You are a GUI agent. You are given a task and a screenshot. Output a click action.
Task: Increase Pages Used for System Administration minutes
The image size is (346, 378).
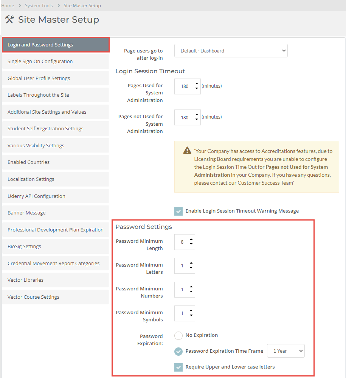pos(197,84)
